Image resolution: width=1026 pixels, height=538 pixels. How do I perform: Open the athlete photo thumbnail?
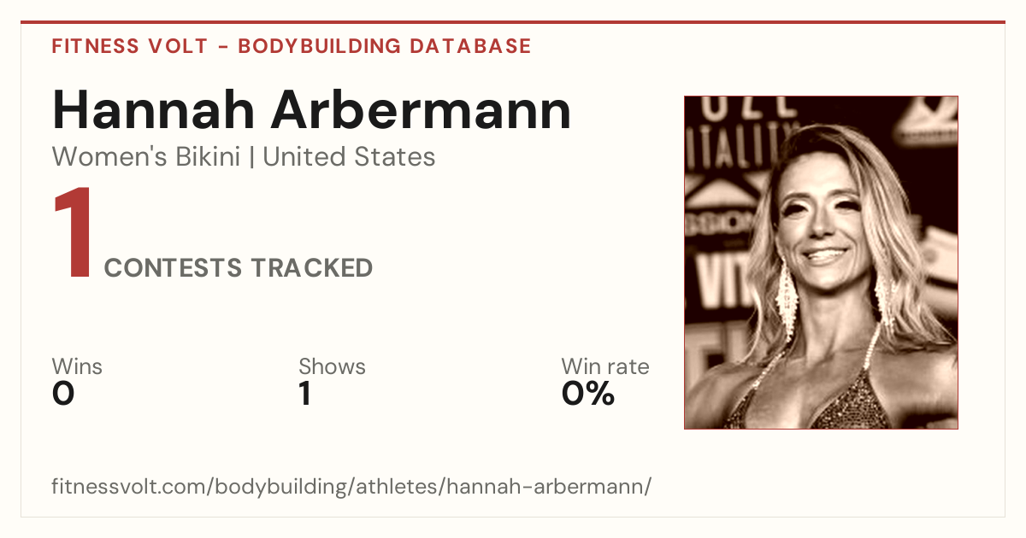(821, 262)
